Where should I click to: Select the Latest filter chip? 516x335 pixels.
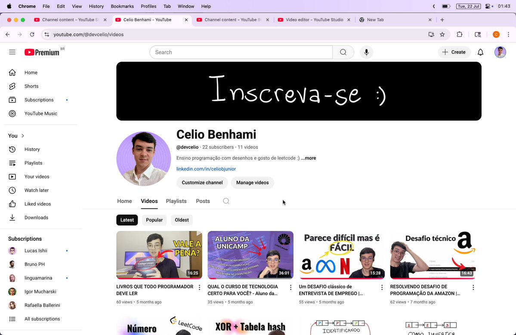coord(127,220)
